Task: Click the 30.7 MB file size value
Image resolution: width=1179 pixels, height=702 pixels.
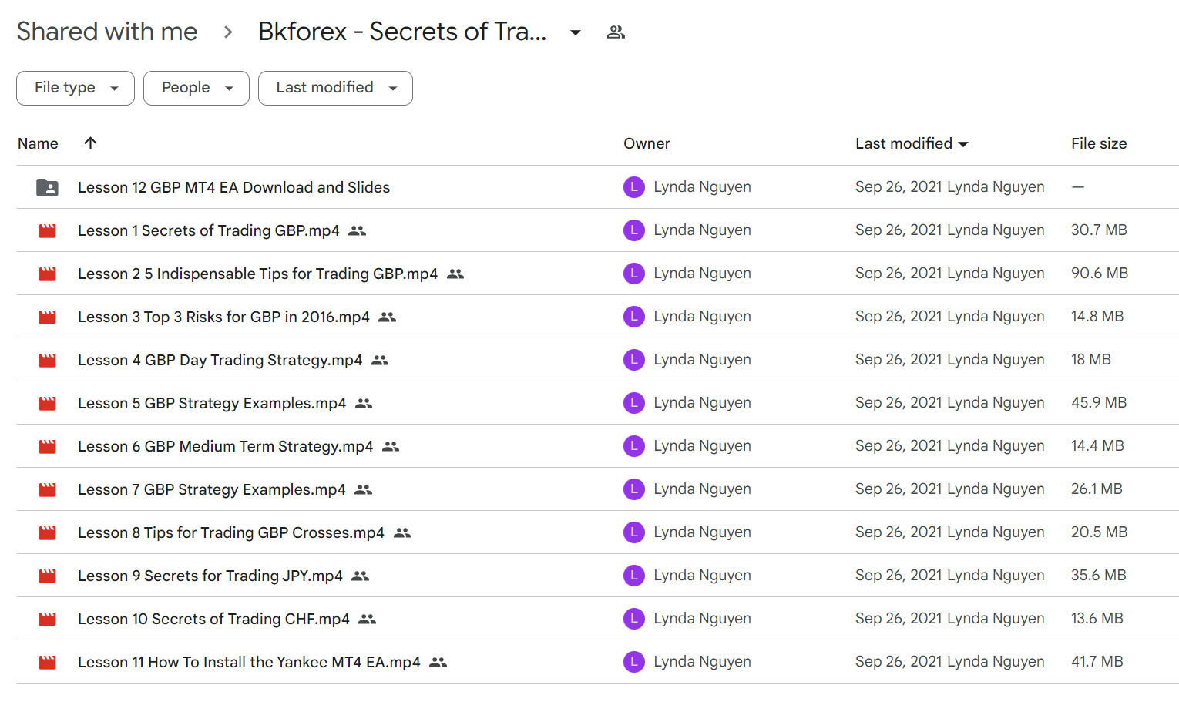Action: coord(1099,230)
